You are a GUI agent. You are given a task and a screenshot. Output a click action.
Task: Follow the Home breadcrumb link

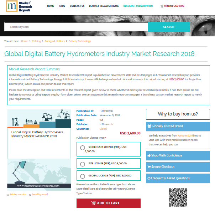click(25, 41)
